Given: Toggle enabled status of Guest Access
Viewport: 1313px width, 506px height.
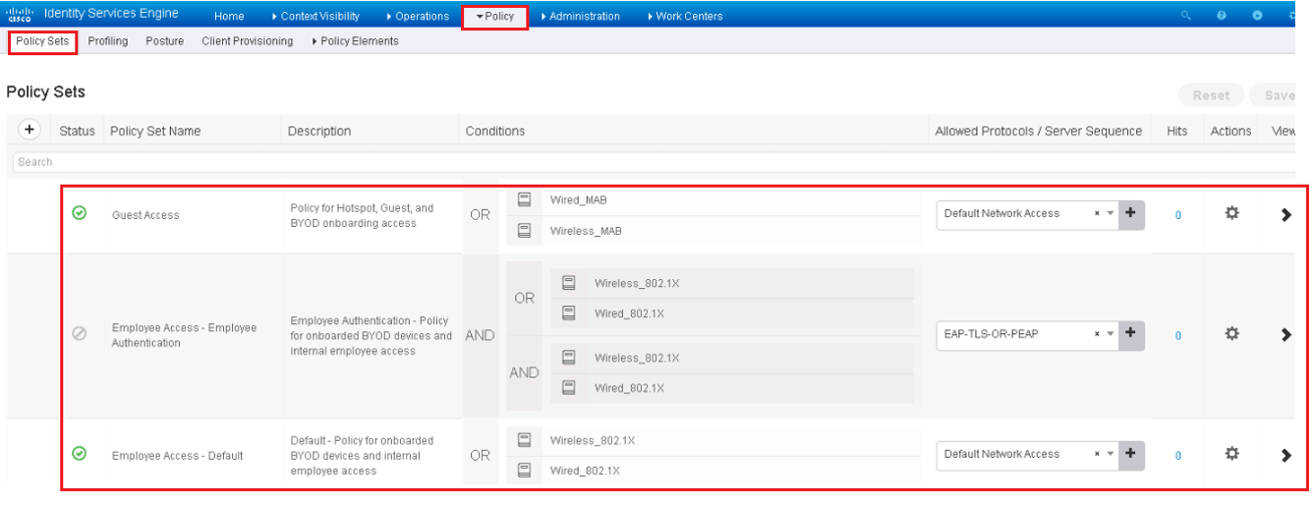Looking at the screenshot, I should click(x=80, y=212).
